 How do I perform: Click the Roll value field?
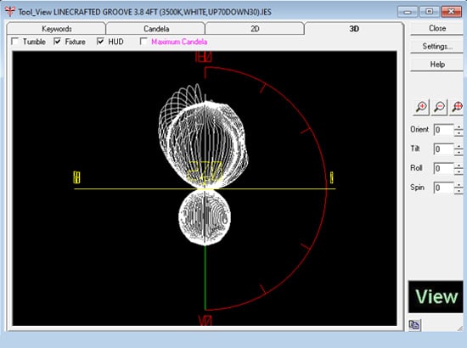(x=443, y=169)
